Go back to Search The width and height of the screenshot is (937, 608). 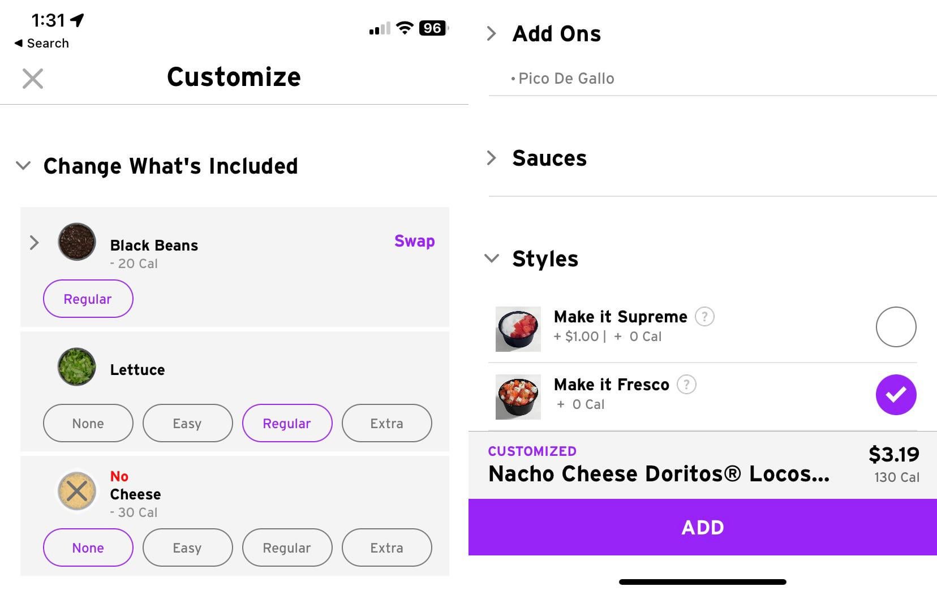click(42, 44)
